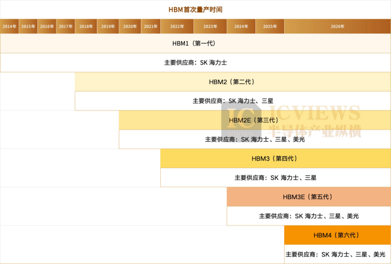Click the 'HBM1（第一代）' bar
Image resolution: width=391 pixels, height=264 pixels.
pyautogui.click(x=195, y=43)
